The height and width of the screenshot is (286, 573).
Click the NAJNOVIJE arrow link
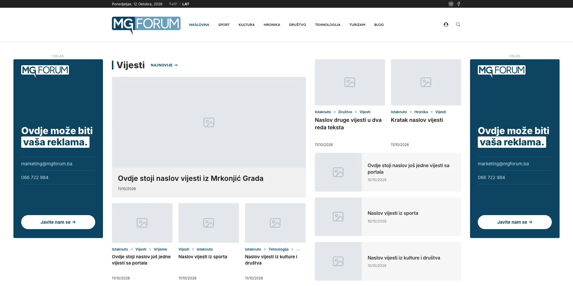pos(164,65)
